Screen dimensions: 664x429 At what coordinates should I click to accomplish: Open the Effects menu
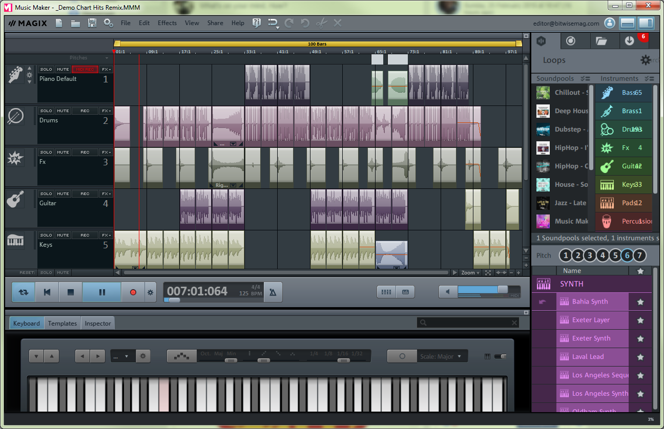[167, 23]
